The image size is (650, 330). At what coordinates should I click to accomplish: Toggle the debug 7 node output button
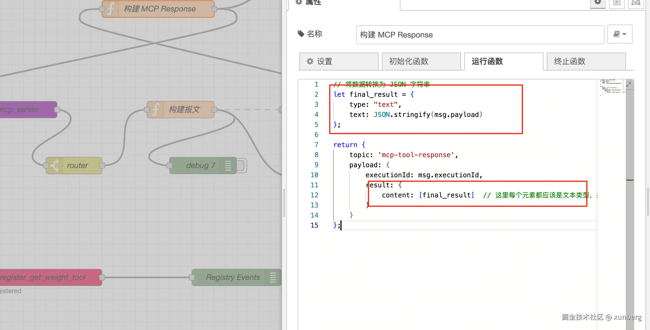tap(242, 165)
